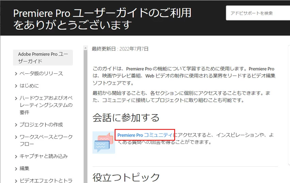Screen dimensions: 290x183
Task: Open the ワークスペースとワークフロー section
Action: [x=46, y=140]
